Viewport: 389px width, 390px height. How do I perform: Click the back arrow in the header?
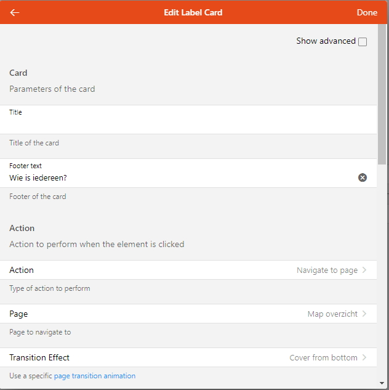point(15,12)
